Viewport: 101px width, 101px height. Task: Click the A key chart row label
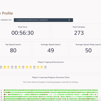(x=1, y=92)
